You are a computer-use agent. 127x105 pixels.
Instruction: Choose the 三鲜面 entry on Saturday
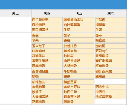(111, 20)
